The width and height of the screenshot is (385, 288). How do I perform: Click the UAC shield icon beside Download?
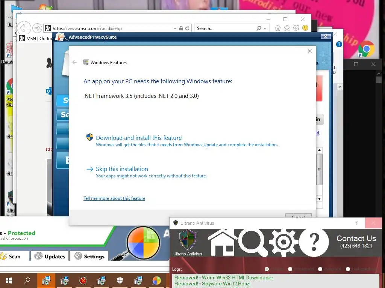[x=90, y=137]
